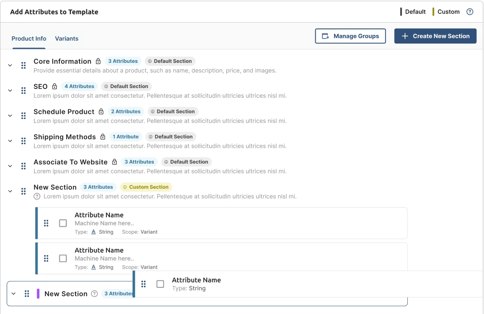Switch to the Product Info tab

point(29,38)
